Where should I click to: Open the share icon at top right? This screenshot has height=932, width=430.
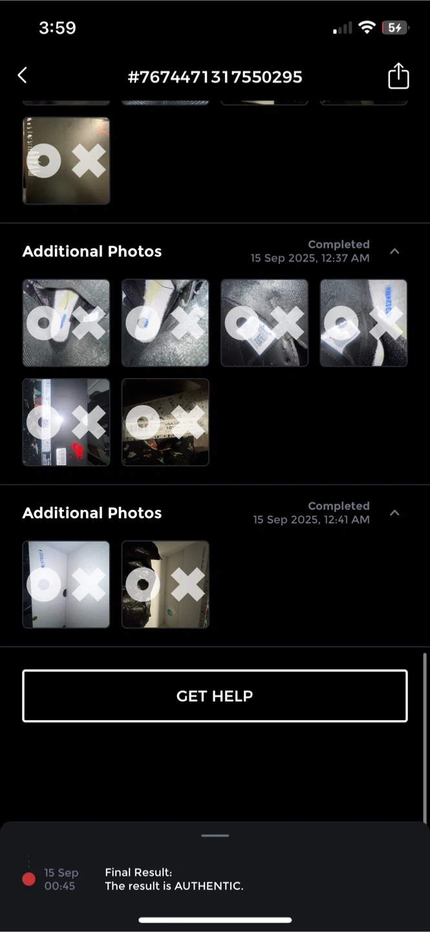point(398,76)
